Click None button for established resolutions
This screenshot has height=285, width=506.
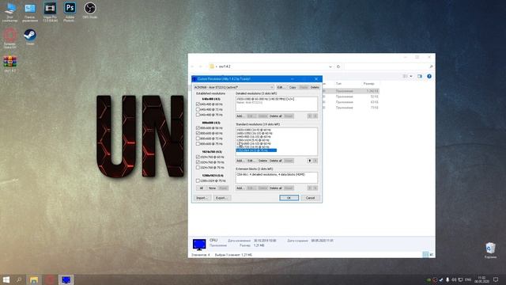212,188
